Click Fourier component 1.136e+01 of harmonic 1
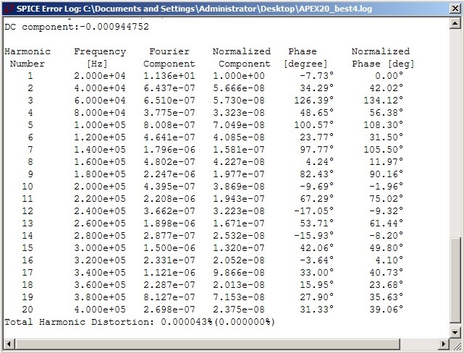 tap(169, 76)
